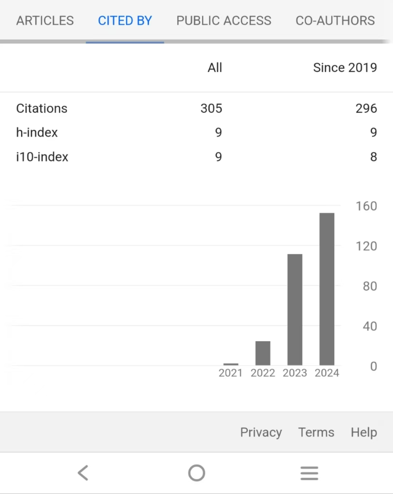The height and width of the screenshot is (494, 393).
Task: Click the i10-index row label
Action: pyautogui.click(x=42, y=157)
